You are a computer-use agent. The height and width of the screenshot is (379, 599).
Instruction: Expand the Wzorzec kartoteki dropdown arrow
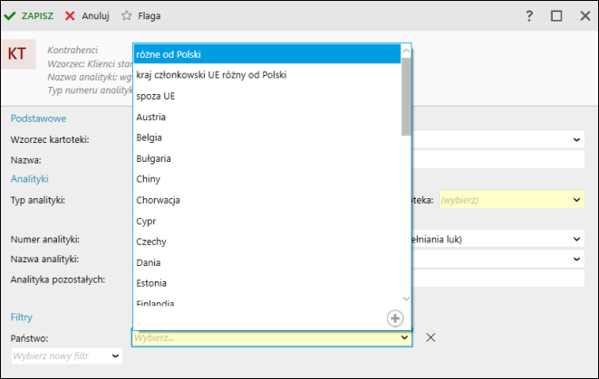[576, 139]
